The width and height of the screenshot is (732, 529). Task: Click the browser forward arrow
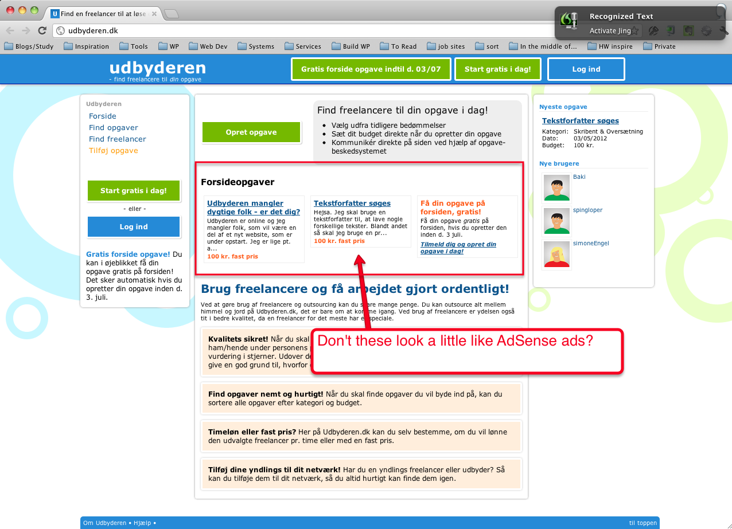tap(26, 30)
